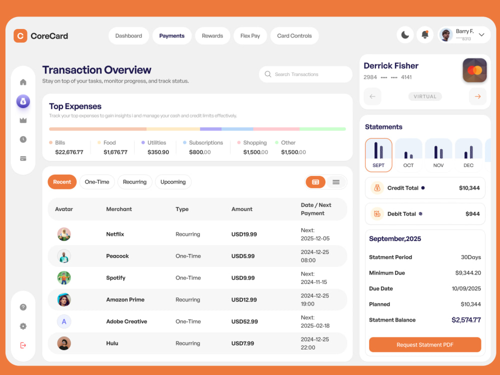Screen dimensions: 500x375
Task: Click the sidebar logout icon
Action: 23,345
